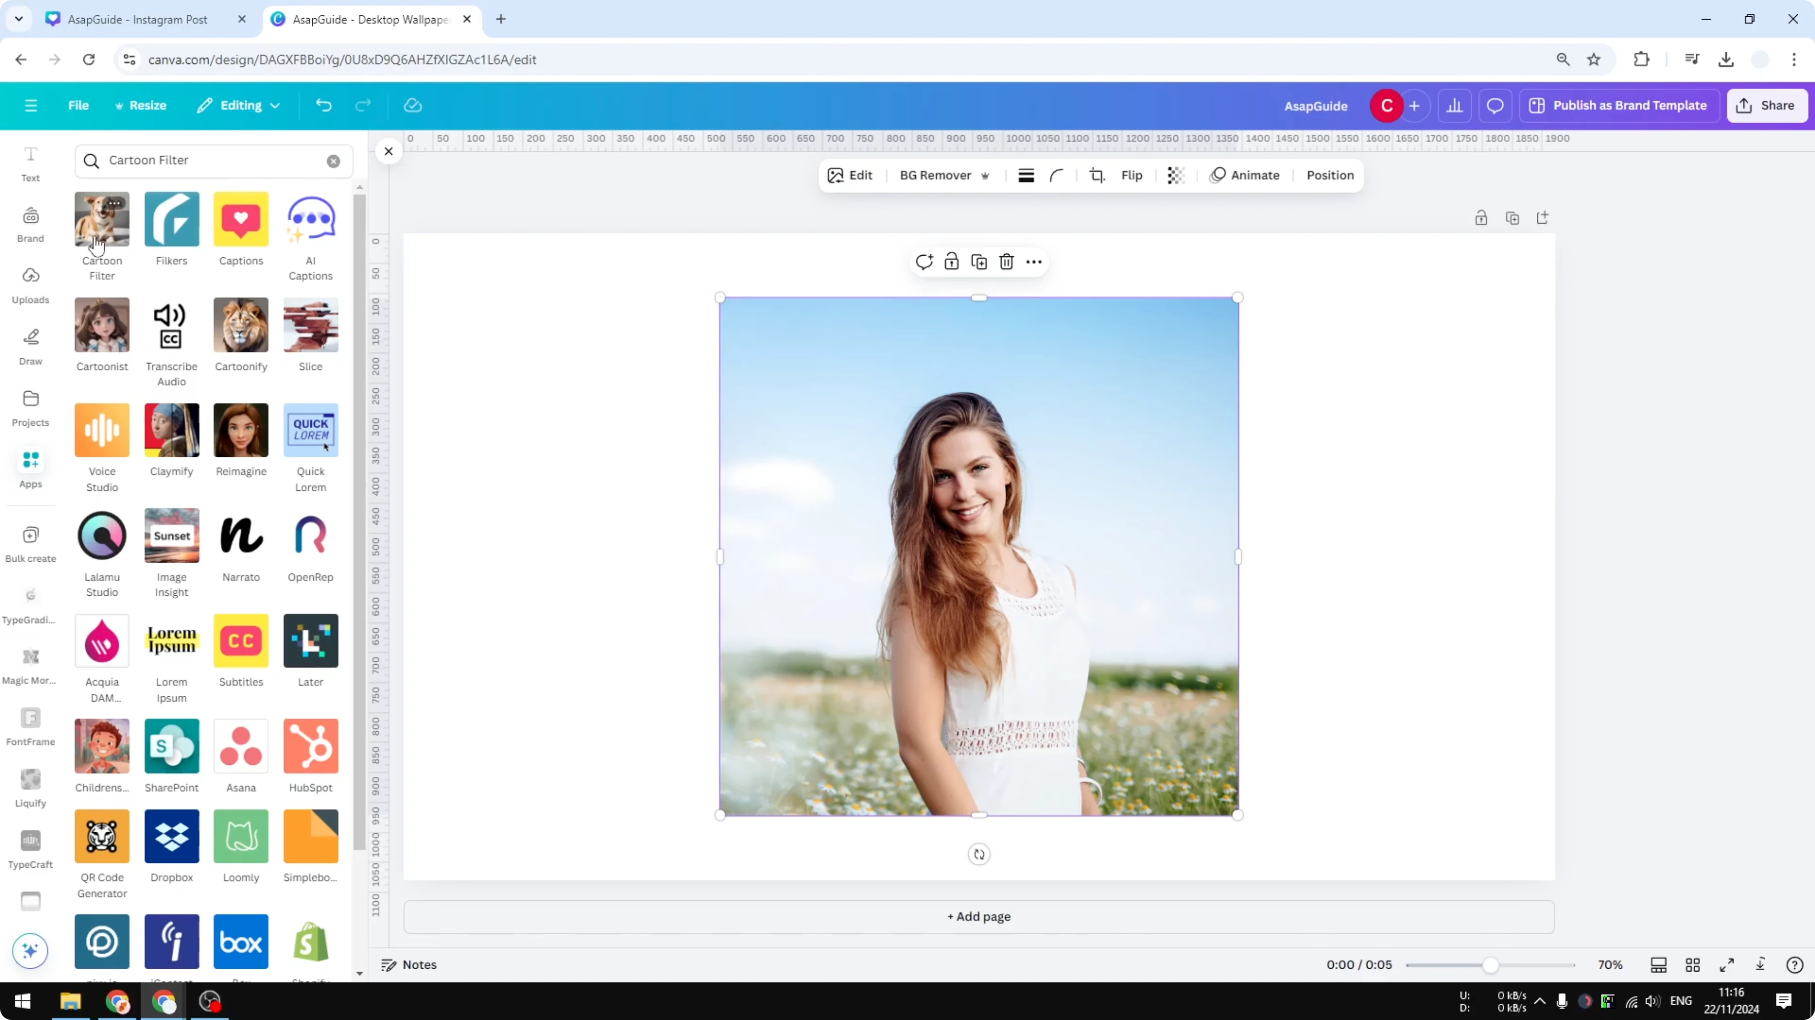
Task: Open the Crop tool in the toolbar
Action: tap(1097, 175)
